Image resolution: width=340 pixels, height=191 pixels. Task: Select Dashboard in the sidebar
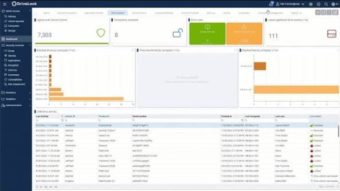[16, 39]
